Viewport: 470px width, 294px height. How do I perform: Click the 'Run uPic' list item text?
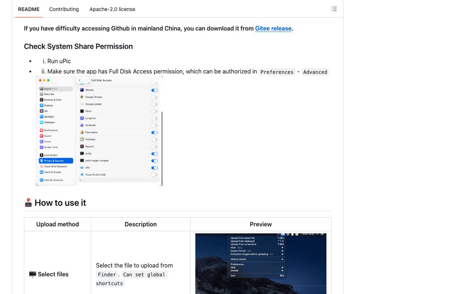click(59, 61)
